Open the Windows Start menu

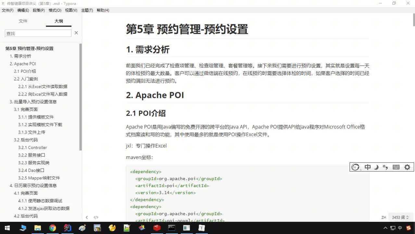[7, 228]
